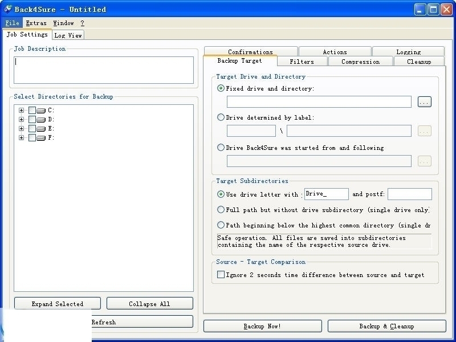Maximize the Back4Sure window

coord(433,9)
